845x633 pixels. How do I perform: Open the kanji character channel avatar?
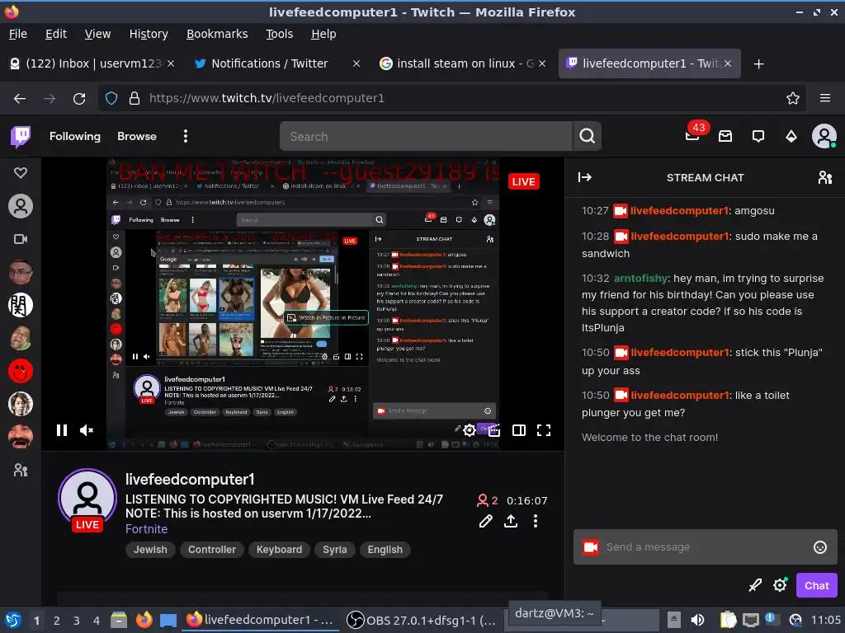(x=21, y=305)
